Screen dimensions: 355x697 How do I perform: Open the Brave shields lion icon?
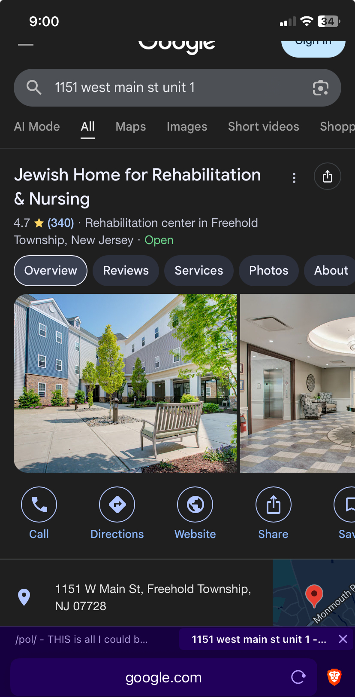[x=334, y=677]
